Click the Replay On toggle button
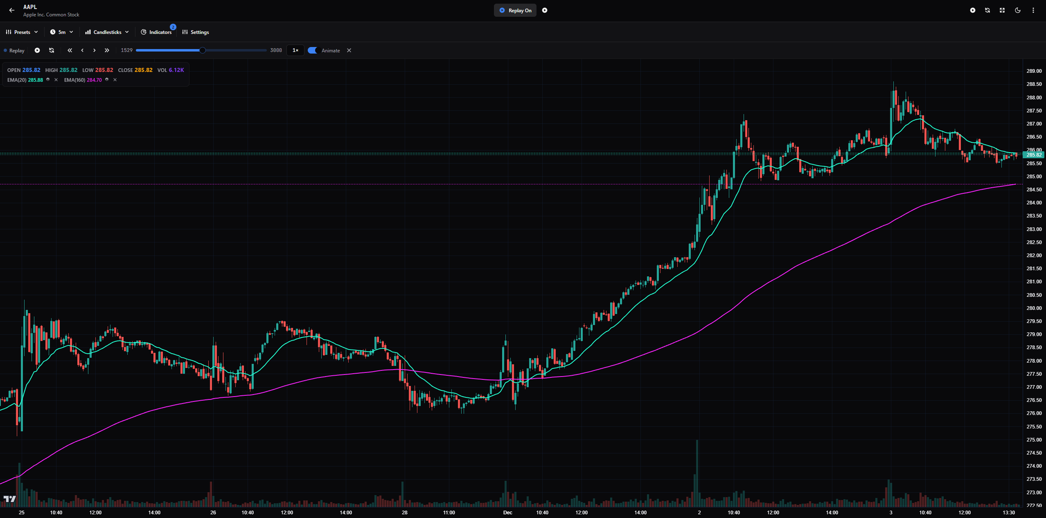Viewport: 1046px width, 518px height. click(515, 10)
